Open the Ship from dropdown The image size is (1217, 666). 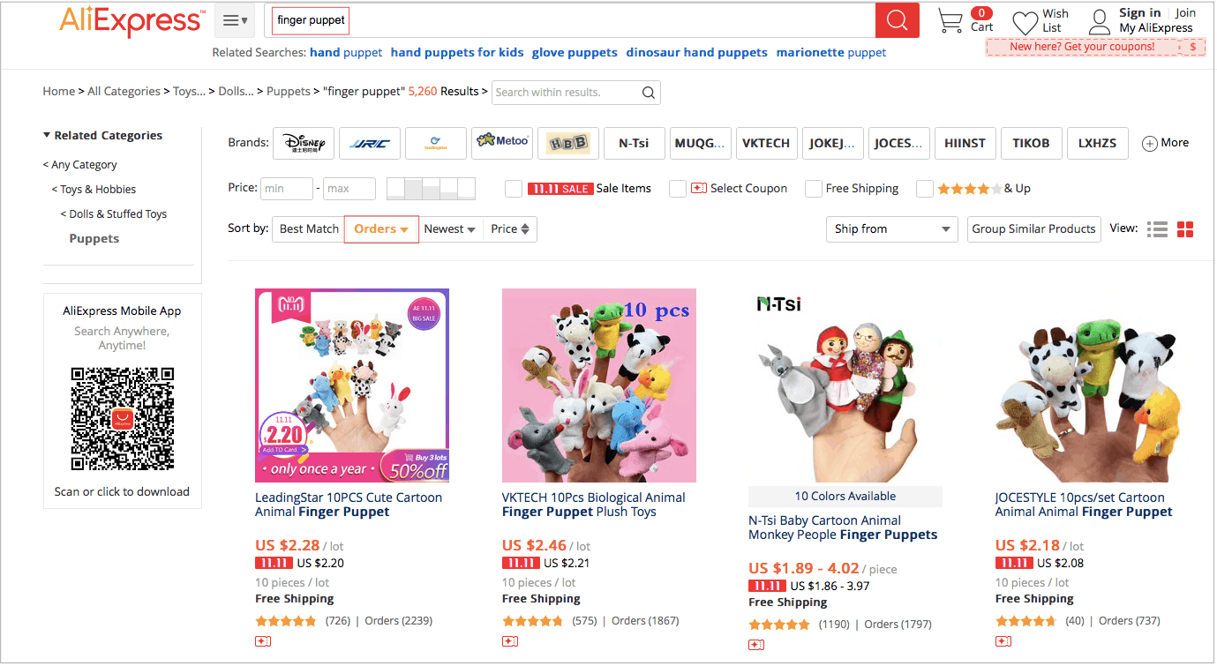coord(891,228)
